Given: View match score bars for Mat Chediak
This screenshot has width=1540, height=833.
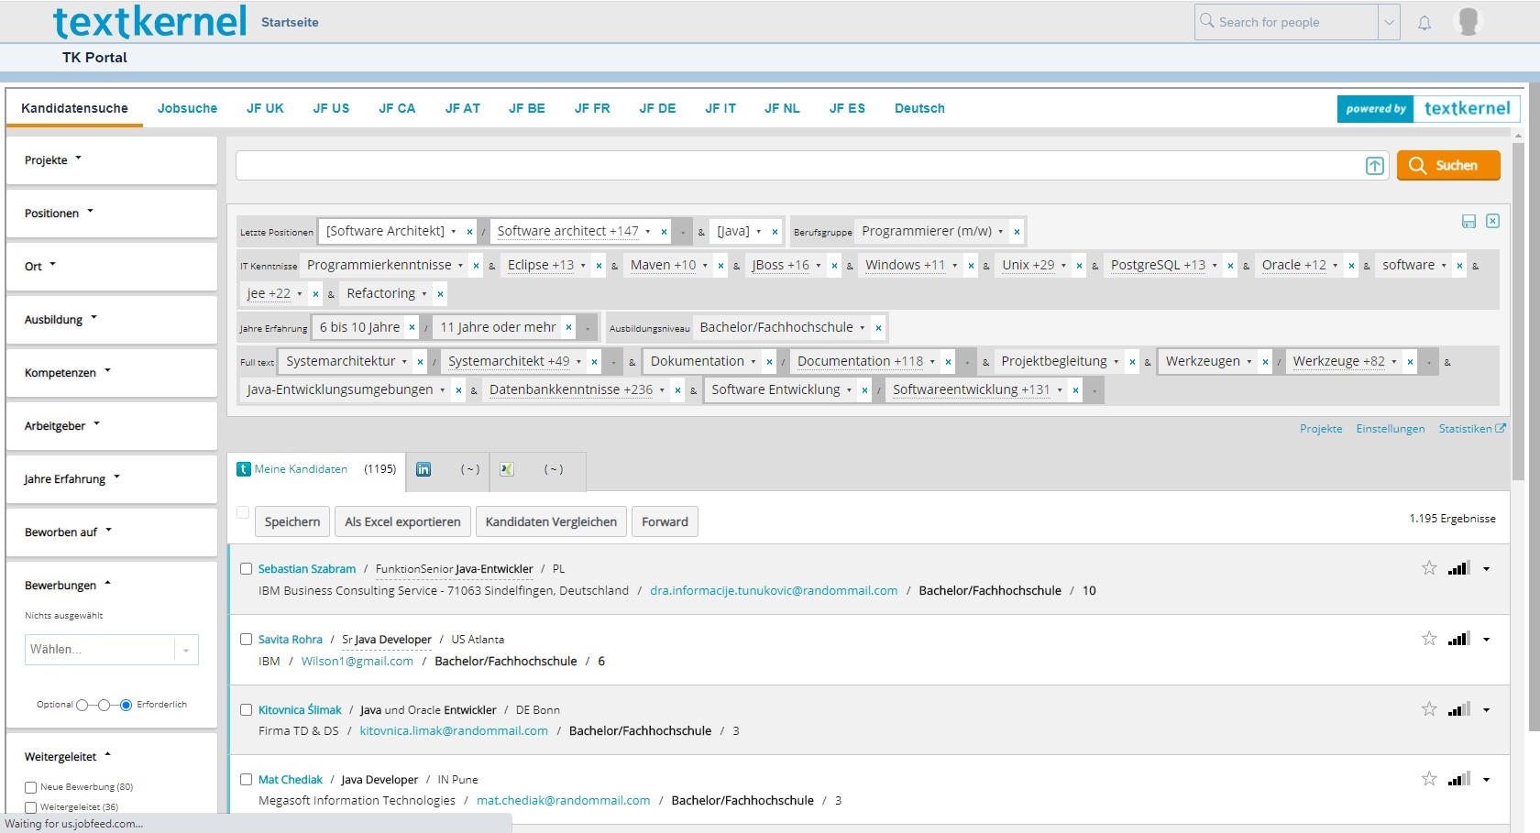Looking at the screenshot, I should point(1459,779).
